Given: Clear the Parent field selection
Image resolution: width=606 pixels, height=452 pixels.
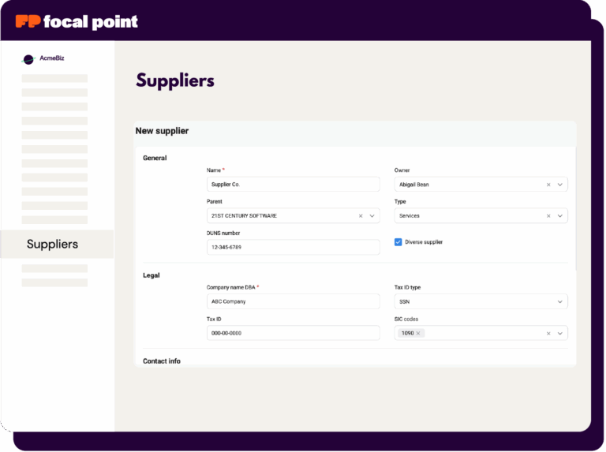Looking at the screenshot, I should tap(361, 215).
